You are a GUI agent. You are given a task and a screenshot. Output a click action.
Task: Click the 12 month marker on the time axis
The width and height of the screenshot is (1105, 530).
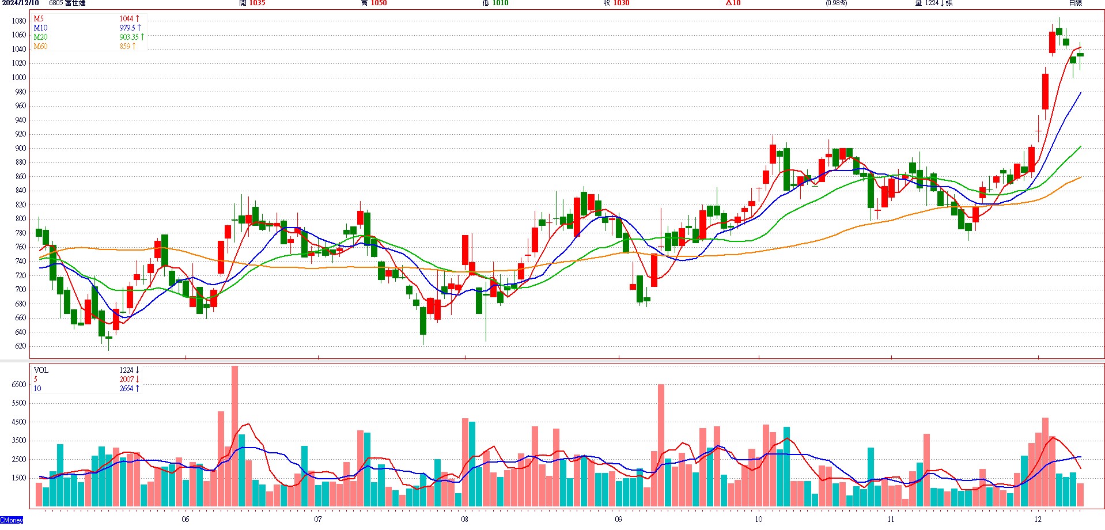pyautogui.click(x=1038, y=519)
